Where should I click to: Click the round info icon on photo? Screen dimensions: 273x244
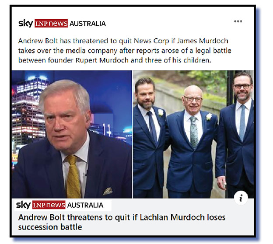pyautogui.click(x=241, y=198)
